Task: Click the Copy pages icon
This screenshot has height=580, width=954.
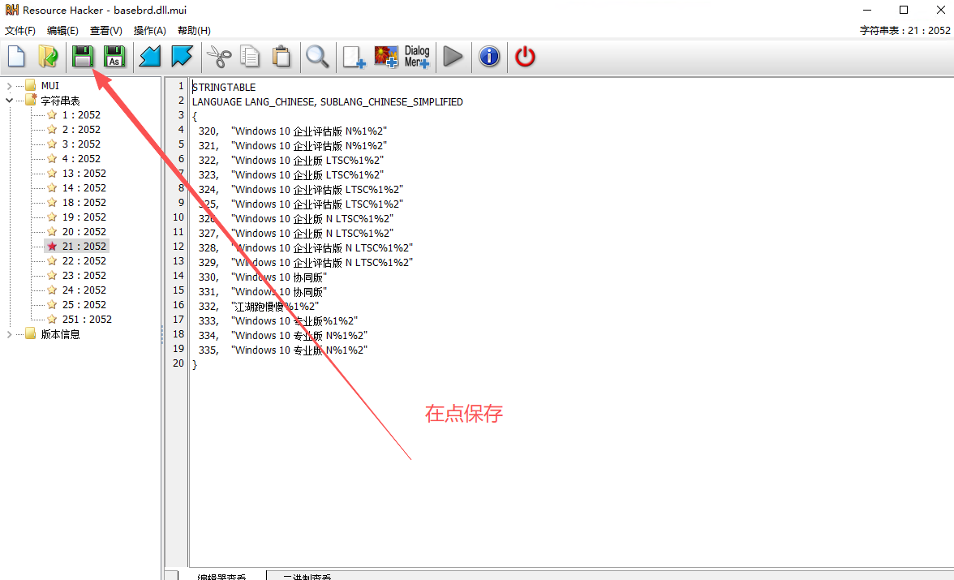Action: tap(250, 57)
